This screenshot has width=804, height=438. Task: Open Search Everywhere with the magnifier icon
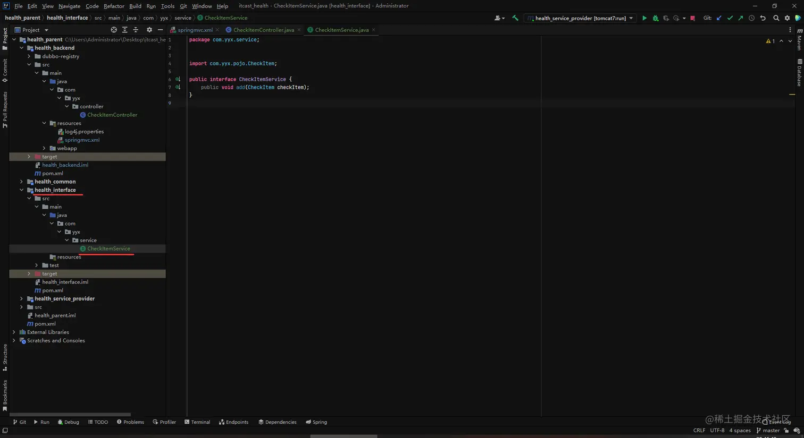(776, 18)
